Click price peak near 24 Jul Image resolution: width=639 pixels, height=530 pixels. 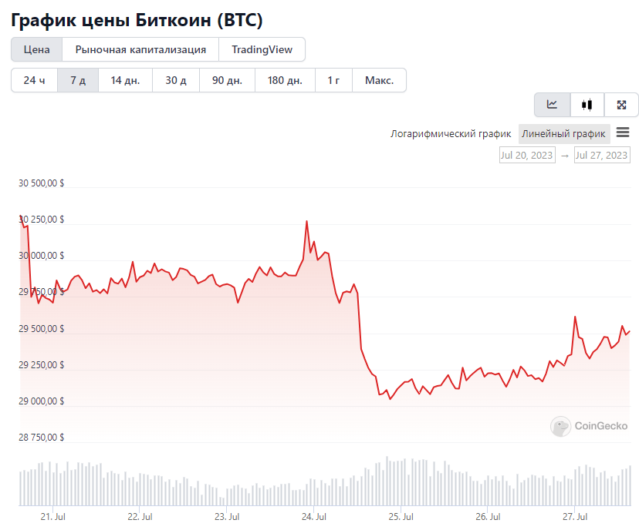point(307,222)
